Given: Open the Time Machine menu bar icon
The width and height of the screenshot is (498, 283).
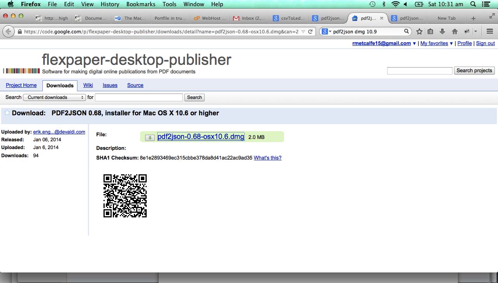Looking at the screenshot, I should tap(372, 4).
